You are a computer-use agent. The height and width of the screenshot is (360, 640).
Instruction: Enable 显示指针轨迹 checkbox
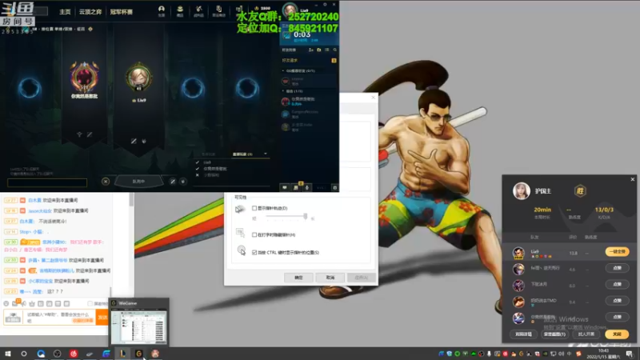click(x=254, y=208)
